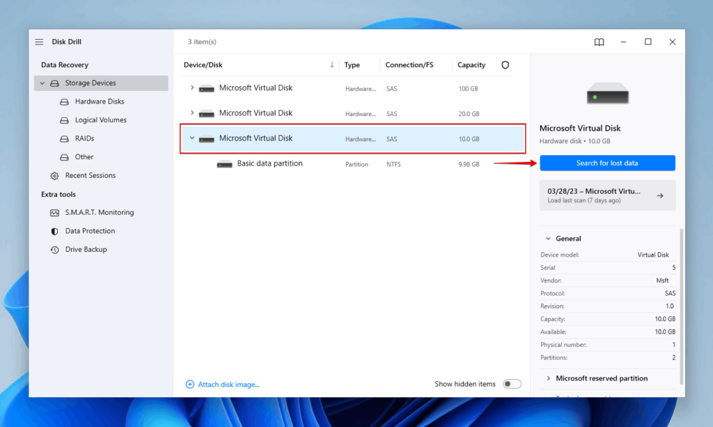This screenshot has height=427, width=713.
Task: Open the documentation book icon in titlebar
Action: (x=599, y=41)
